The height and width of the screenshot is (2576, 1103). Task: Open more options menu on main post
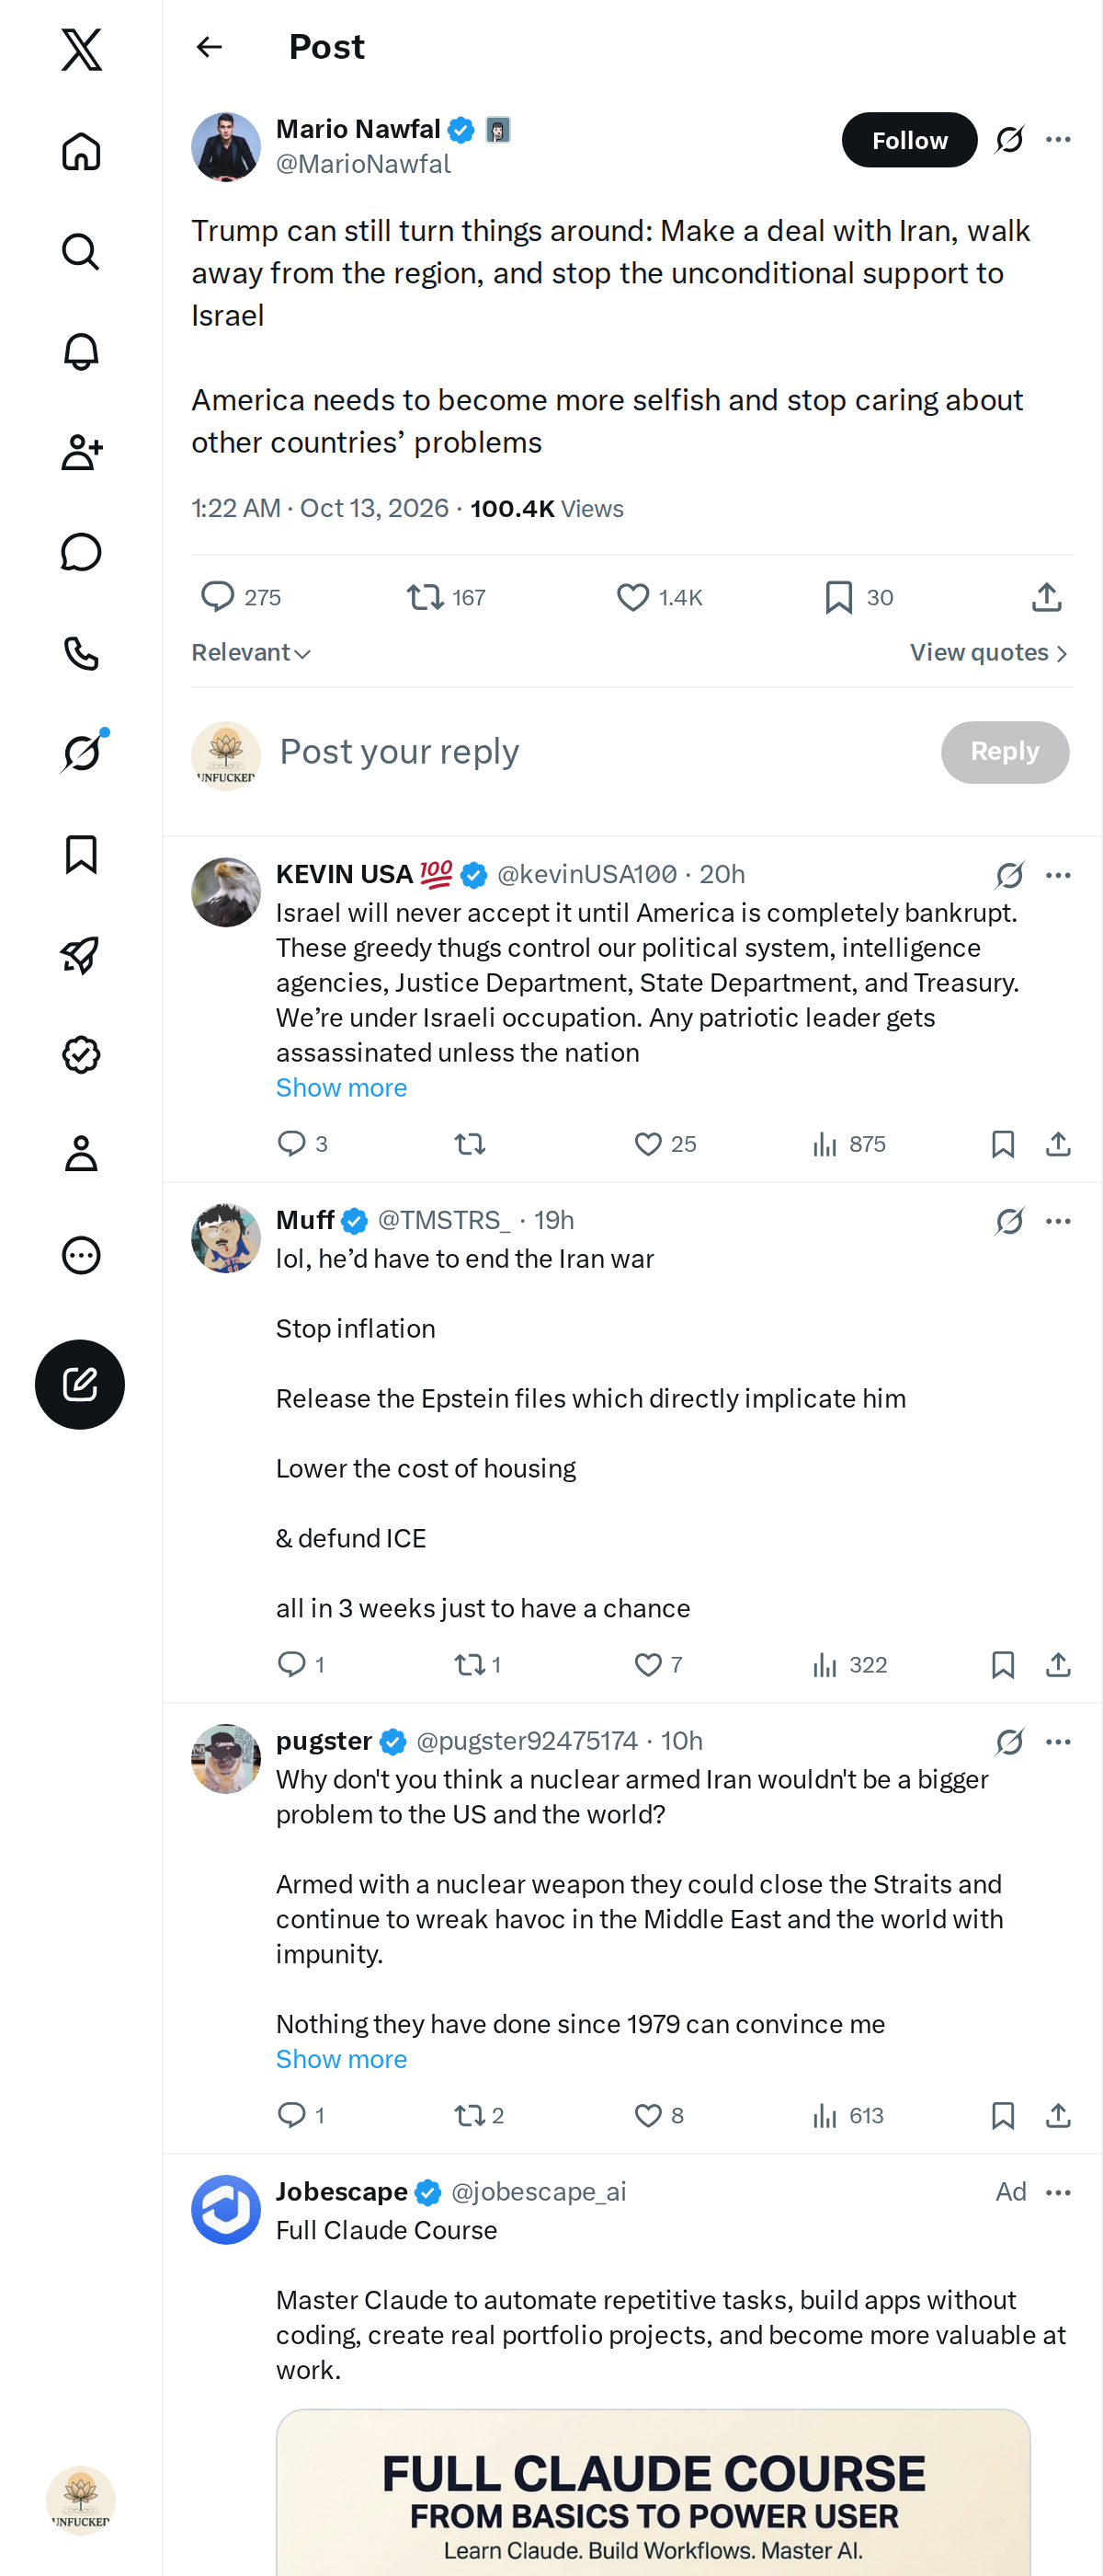point(1058,140)
